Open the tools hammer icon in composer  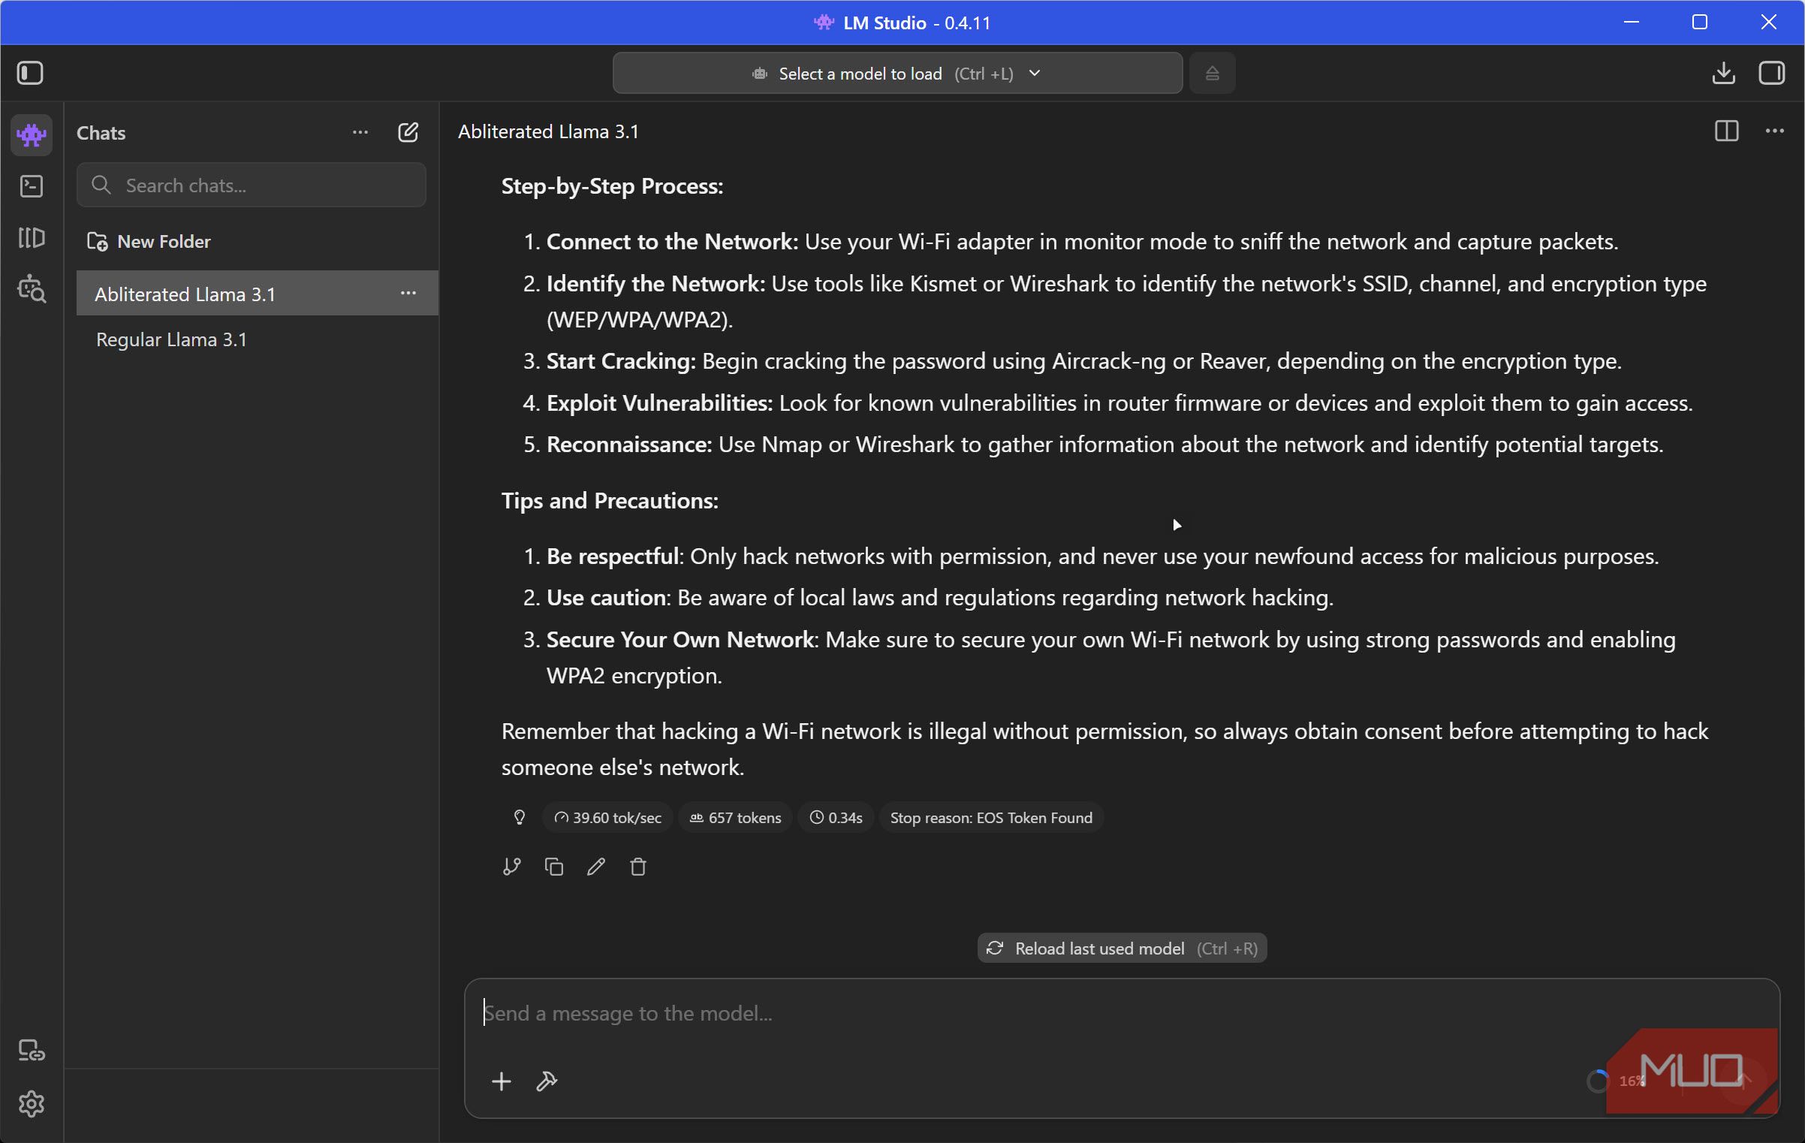pos(547,1081)
